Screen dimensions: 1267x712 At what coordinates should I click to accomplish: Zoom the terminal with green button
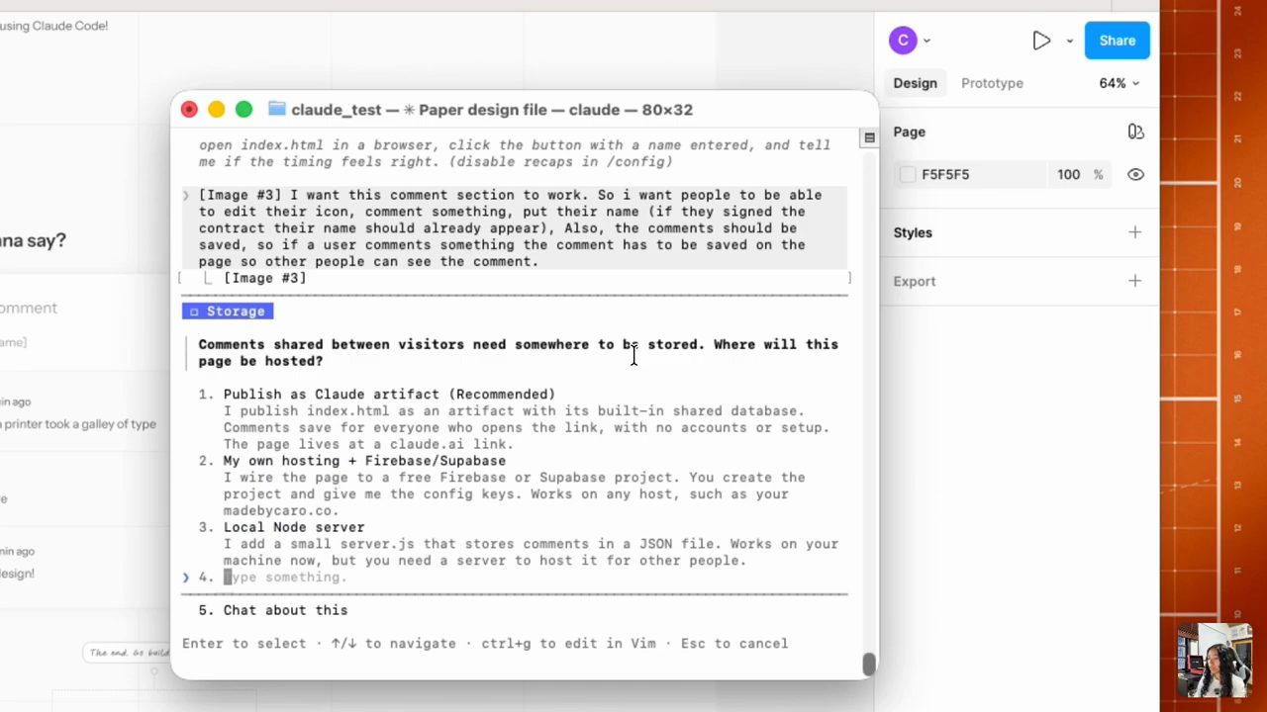[x=244, y=109]
